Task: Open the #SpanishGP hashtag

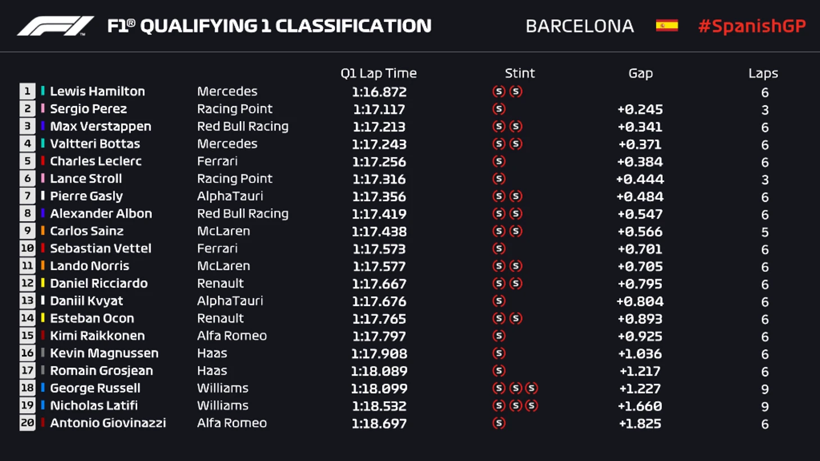Action: tap(751, 26)
